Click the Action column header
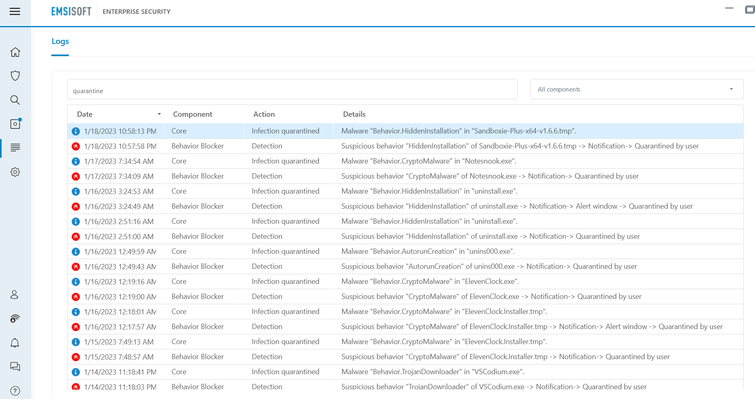 (264, 114)
